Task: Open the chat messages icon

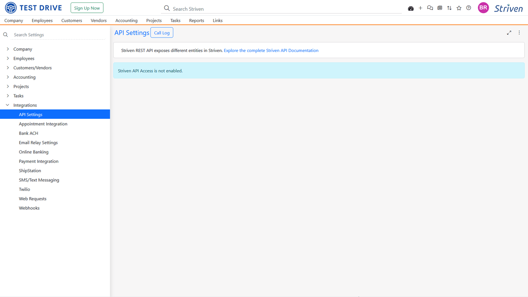Action: (430, 8)
